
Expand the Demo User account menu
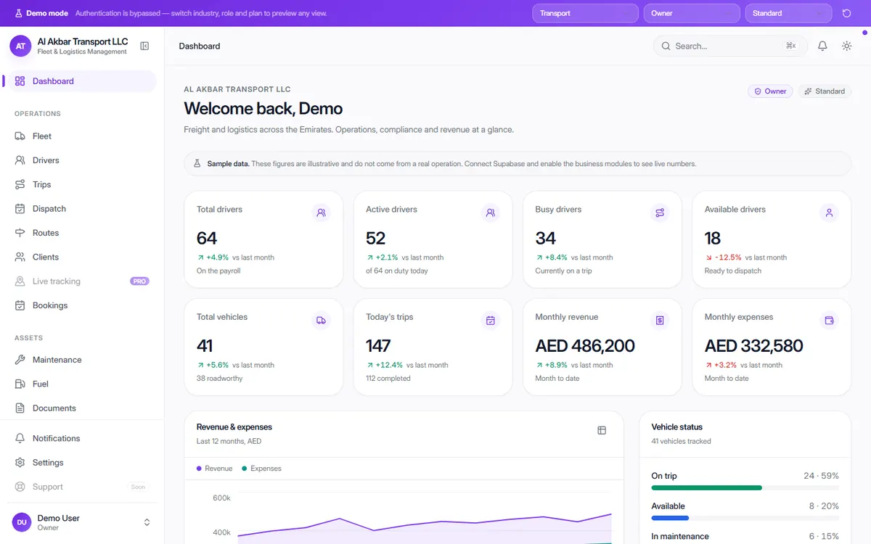(147, 522)
